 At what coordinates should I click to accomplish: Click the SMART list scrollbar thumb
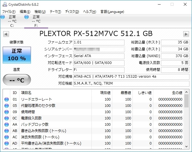186,101
